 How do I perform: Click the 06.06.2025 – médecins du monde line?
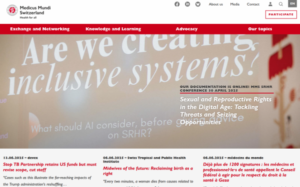coord(233,158)
